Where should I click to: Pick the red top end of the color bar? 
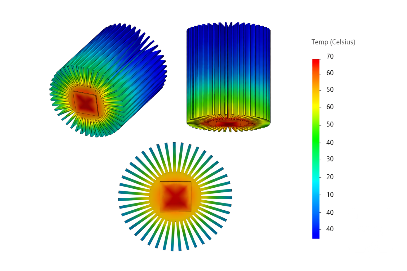pos(316,61)
